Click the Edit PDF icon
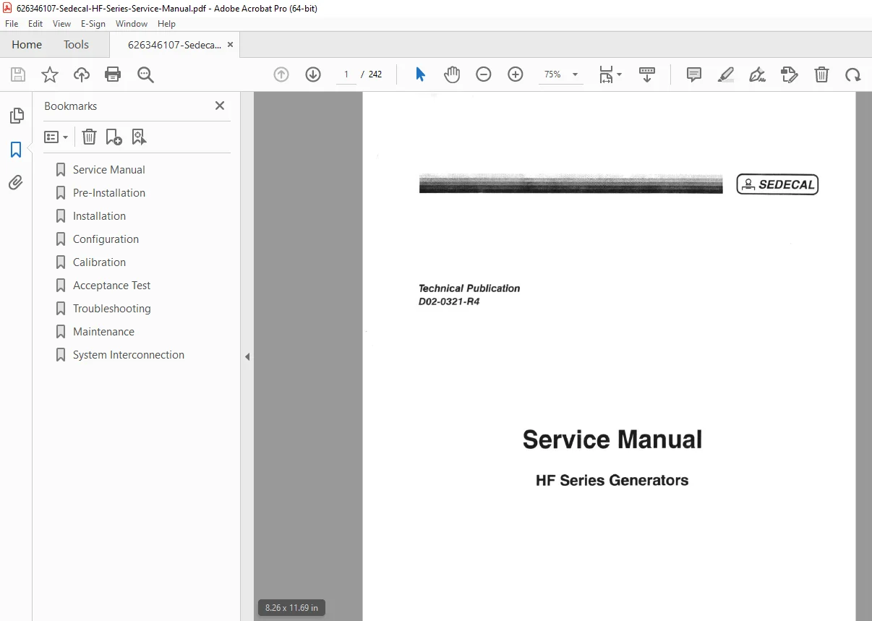The width and height of the screenshot is (872, 621). pos(790,74)
